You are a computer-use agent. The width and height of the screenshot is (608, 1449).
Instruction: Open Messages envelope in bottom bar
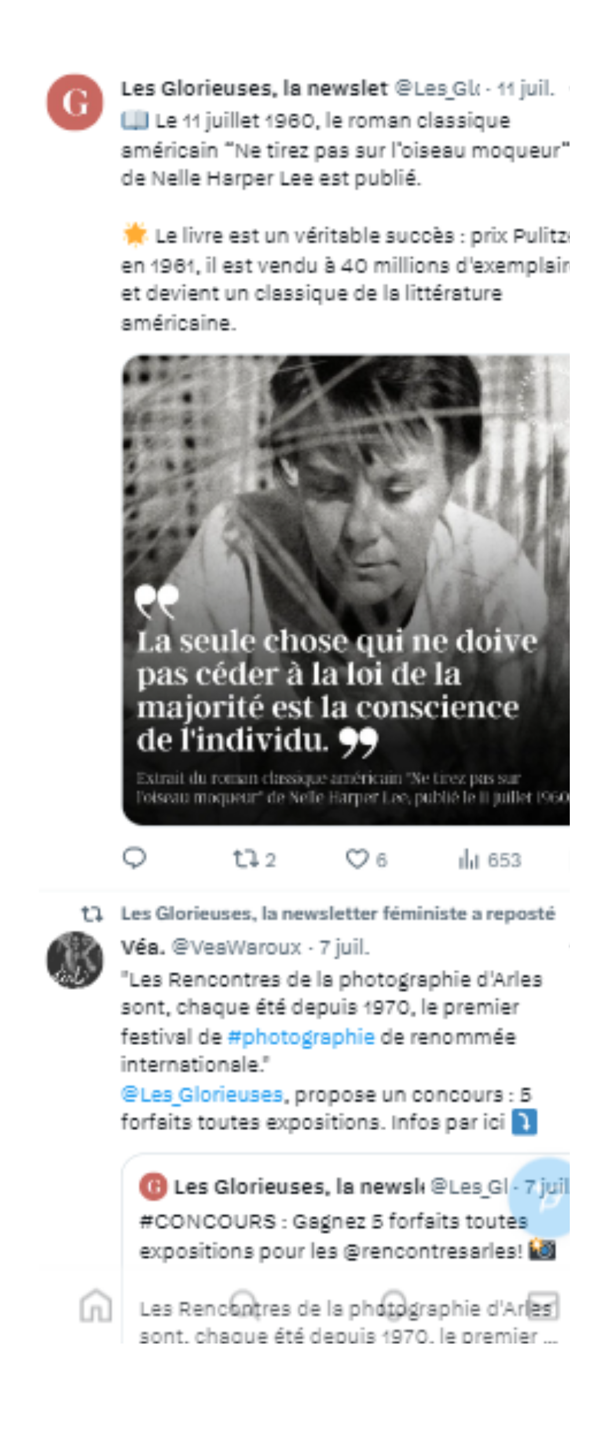(543, 1306)
